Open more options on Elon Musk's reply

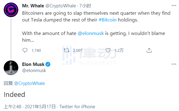174,64
